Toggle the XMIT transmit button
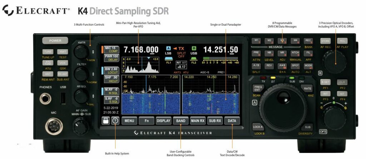The width and height of the screenshot is (366, 159). tap(63, 51)
